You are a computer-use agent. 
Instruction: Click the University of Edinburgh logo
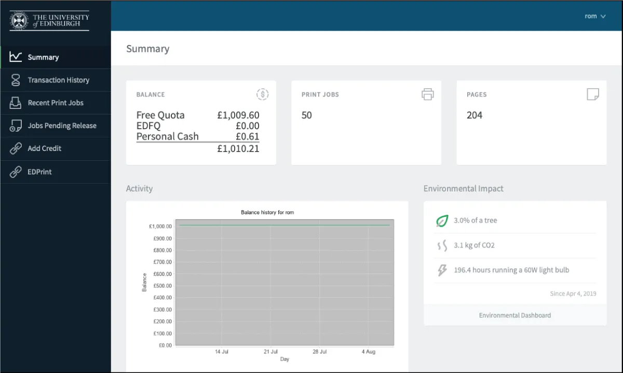pos(49,21)
